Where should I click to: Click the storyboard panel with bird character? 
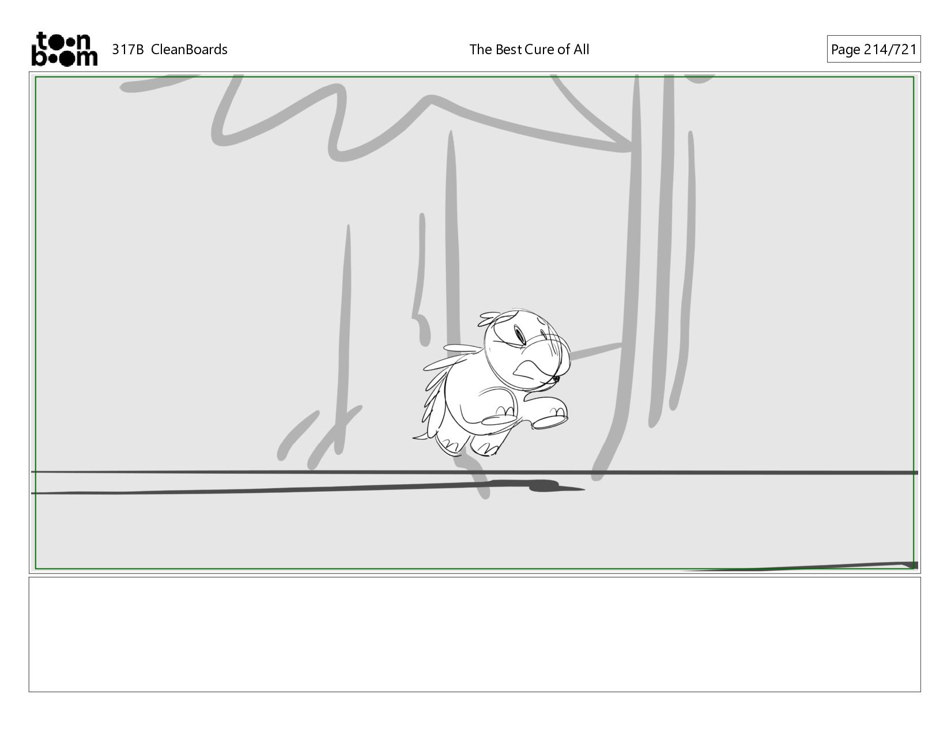(474, 323)
